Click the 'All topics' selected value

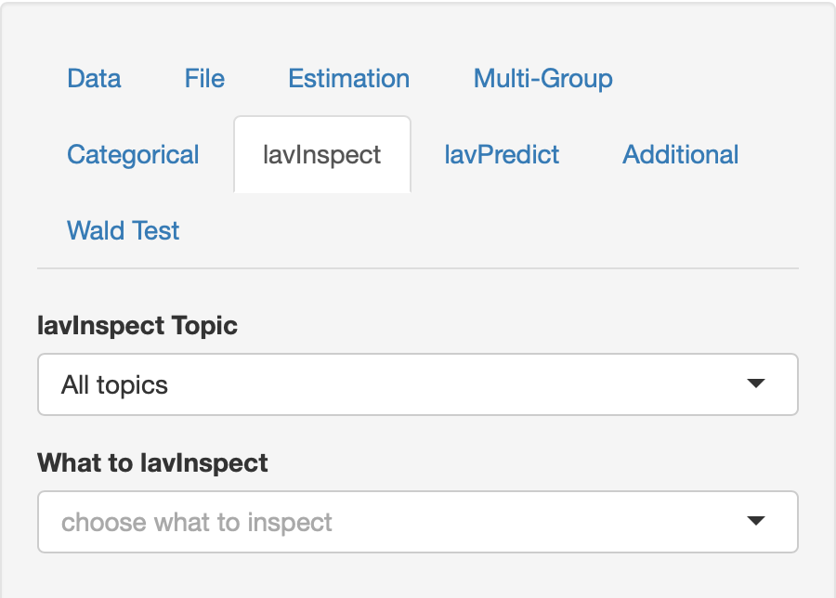(115, 384)
